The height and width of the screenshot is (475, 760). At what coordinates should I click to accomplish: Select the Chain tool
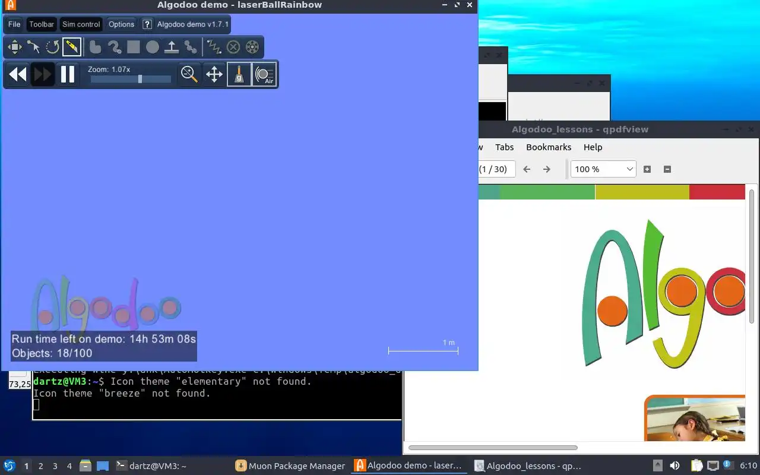point(191,47)
